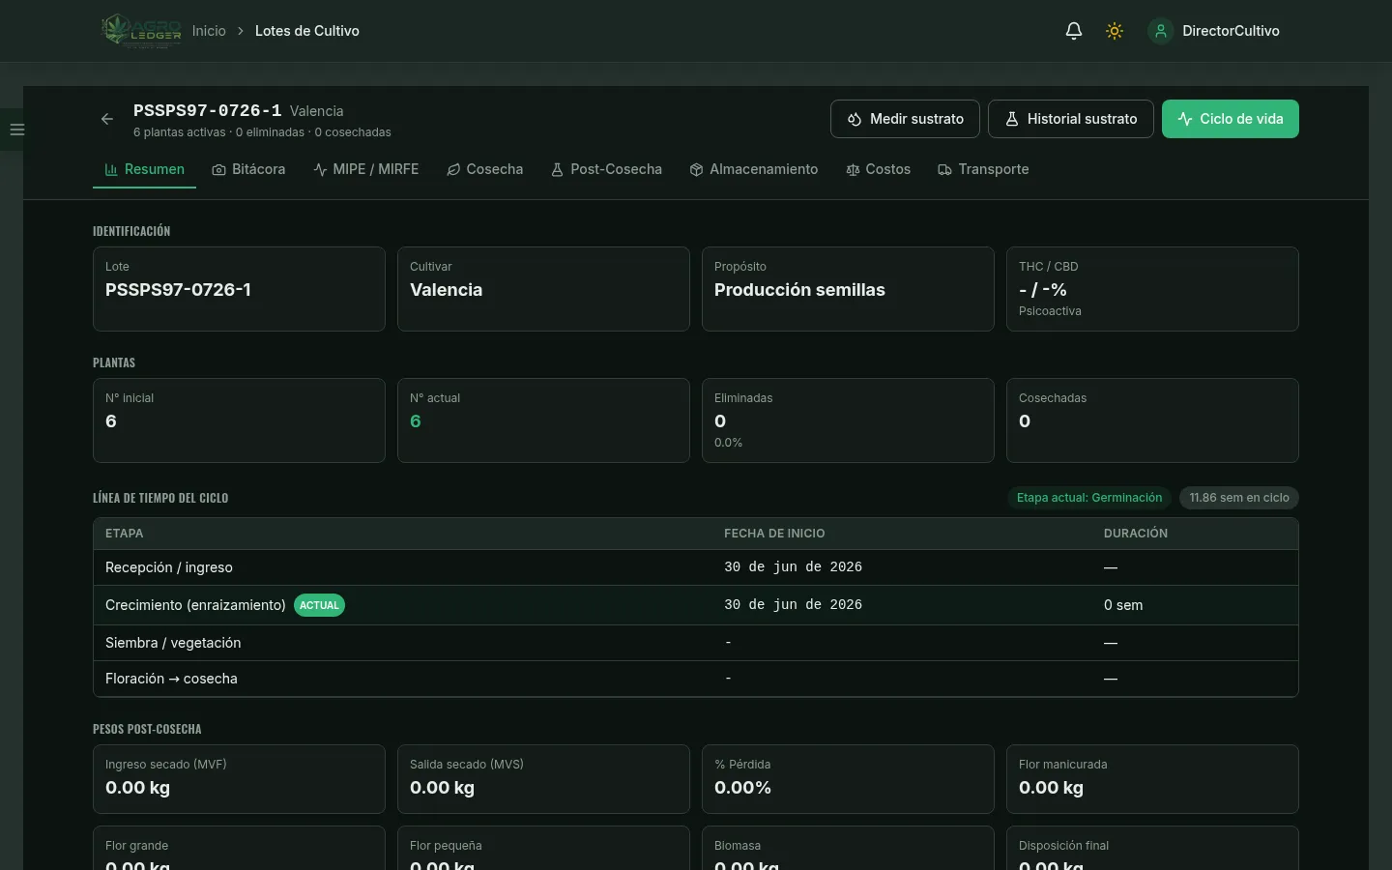Viewport: 1392px width, 870px height.
Task: Click the DirectorCultivo username
Action: point(1231,31)
